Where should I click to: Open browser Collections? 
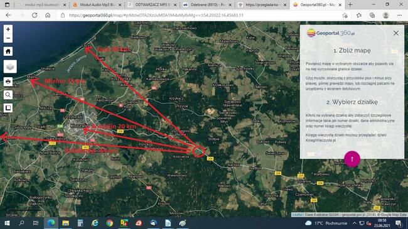372,15
